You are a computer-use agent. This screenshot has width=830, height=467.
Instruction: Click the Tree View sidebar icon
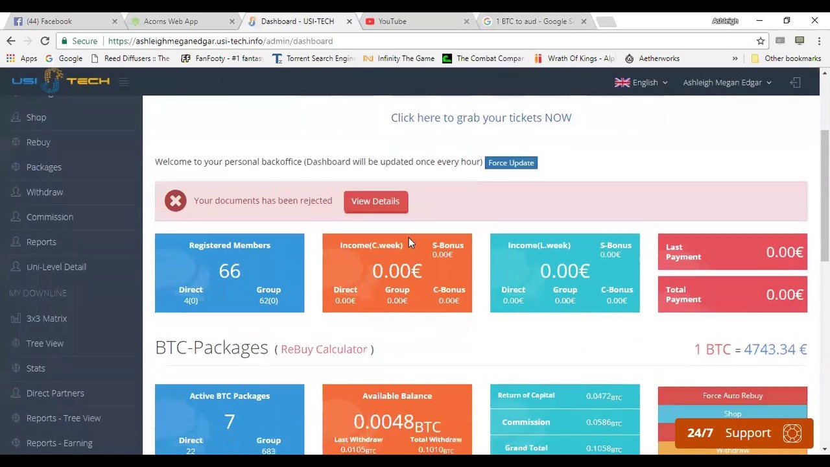click(x=15, y=343)
